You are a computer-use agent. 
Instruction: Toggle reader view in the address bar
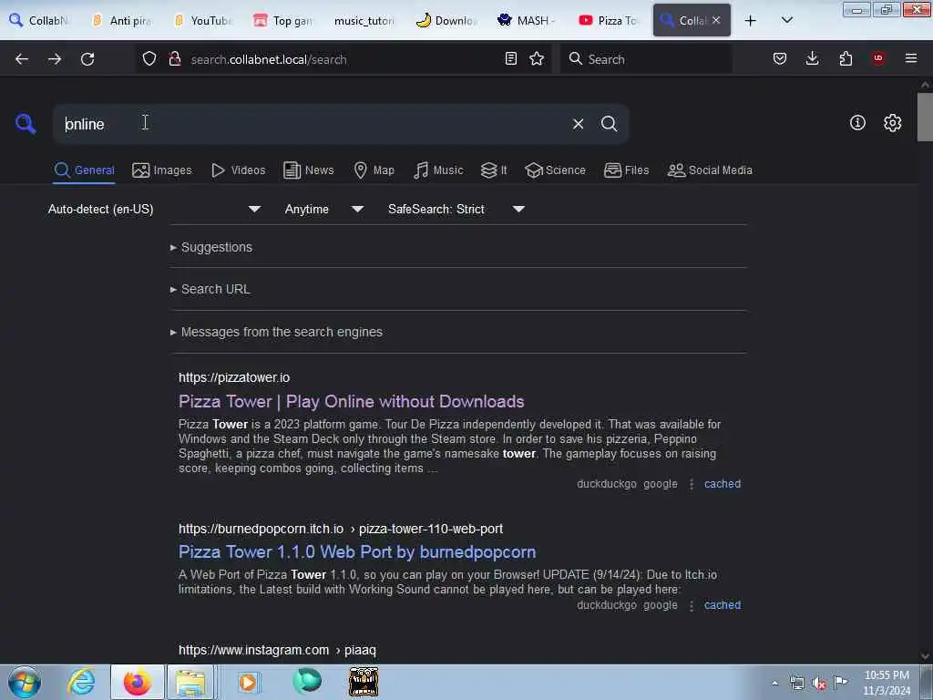pyautogui.click(x=510, y=58)
